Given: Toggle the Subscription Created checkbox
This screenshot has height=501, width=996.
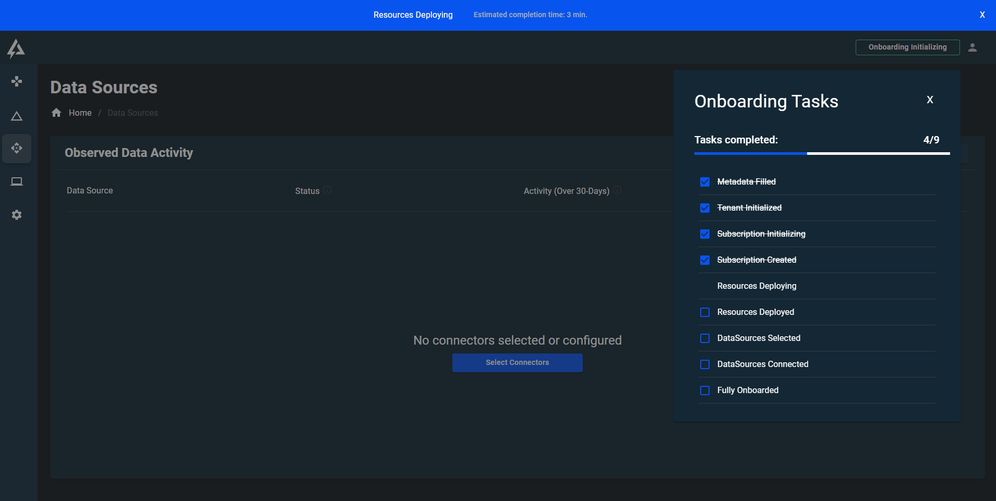Looking at the screenshot, I should (705, 260).
